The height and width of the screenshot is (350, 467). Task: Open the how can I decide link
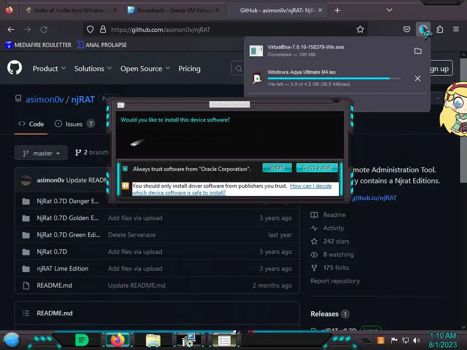pyautogui.click(x=232, y=189)
